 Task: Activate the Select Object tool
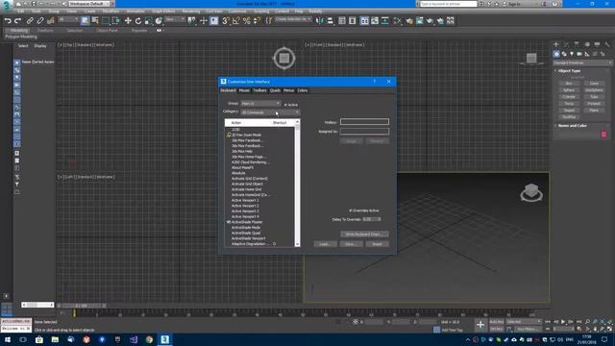(x=86, y=21)
